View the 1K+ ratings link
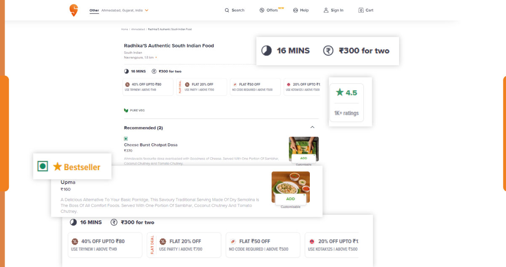This screenshot has height=267, width=506. click(x=346, y=113)
